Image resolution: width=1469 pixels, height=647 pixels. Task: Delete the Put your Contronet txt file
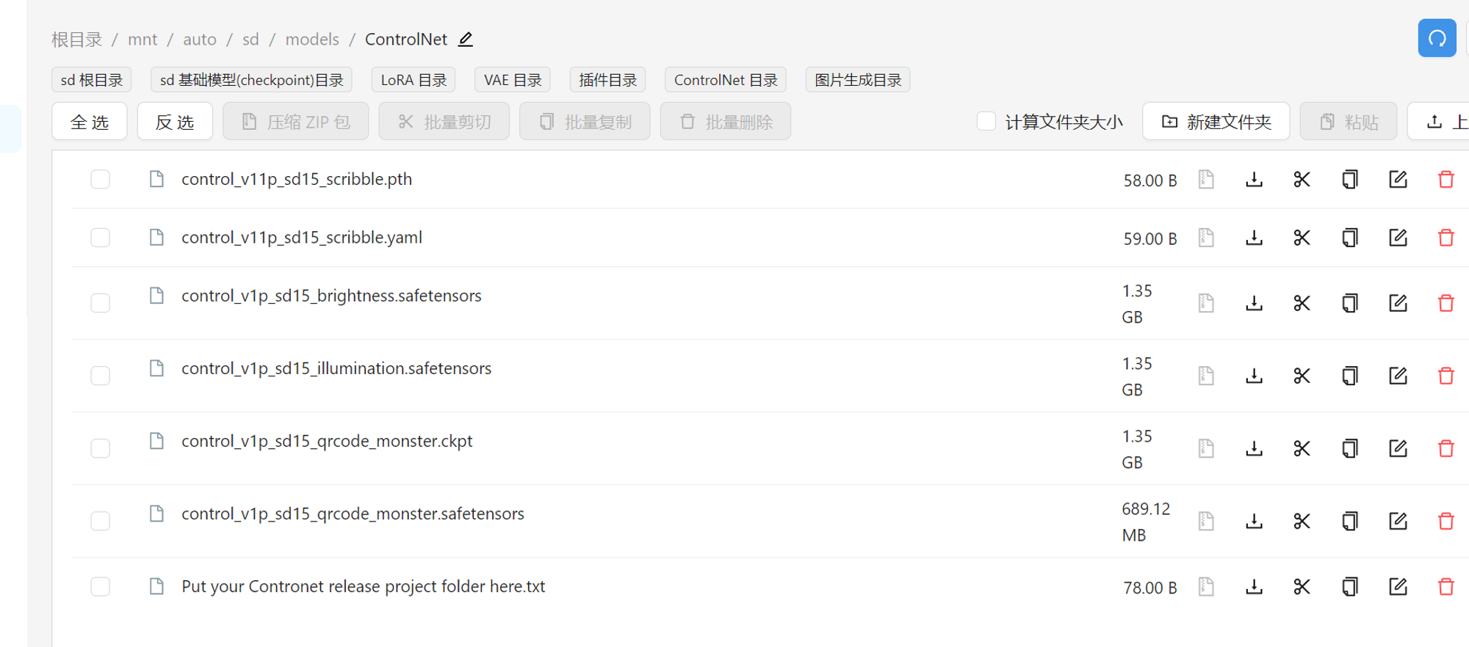tap(1446, 587)
